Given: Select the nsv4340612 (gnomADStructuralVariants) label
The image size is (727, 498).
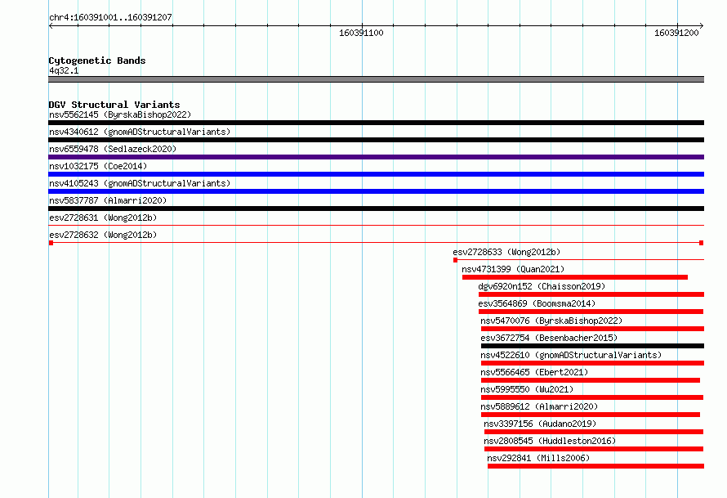Looking at the screenshot, I should pyautogui.click(x=140, y=132).
